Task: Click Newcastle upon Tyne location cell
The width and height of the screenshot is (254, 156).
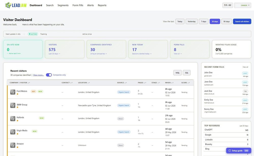Action: 94,106
